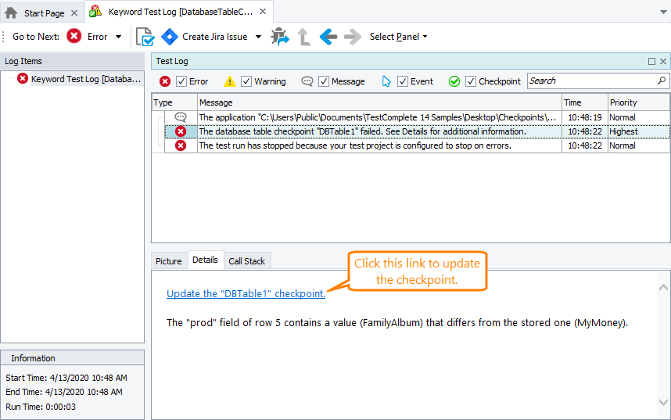Switch to the Picture tab
Screen dimensions: 671x420
point(168,261)
